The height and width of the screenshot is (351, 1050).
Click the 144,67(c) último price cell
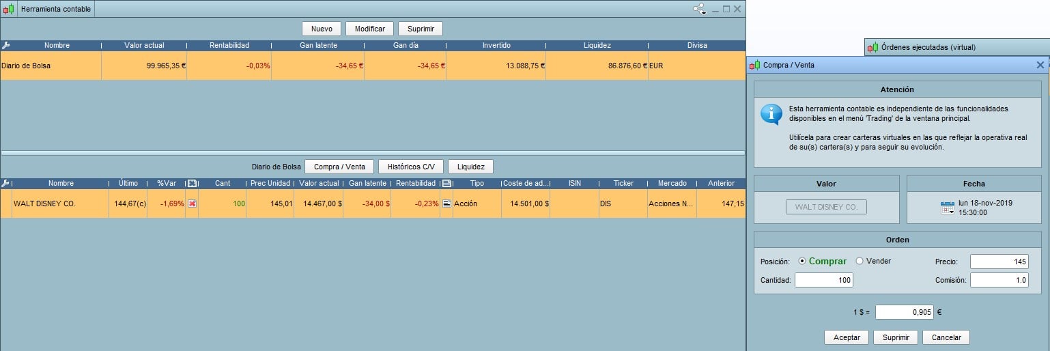click(130, 204)
